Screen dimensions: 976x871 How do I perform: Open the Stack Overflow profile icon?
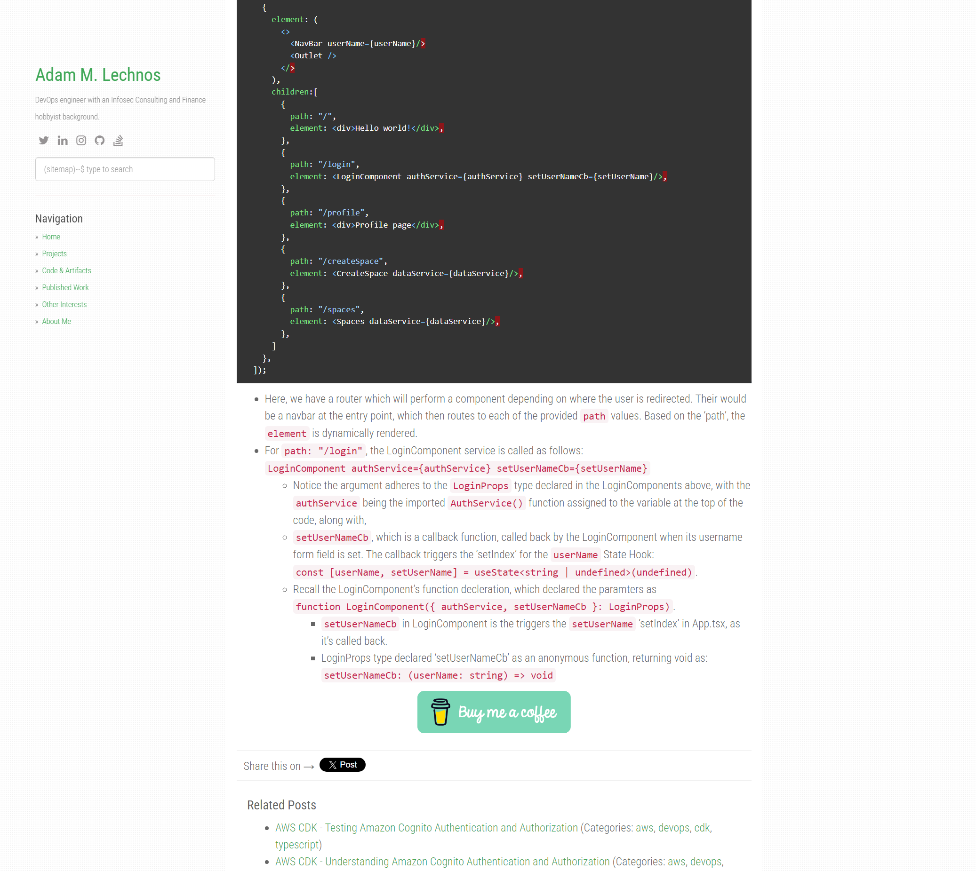coord(118,140)
